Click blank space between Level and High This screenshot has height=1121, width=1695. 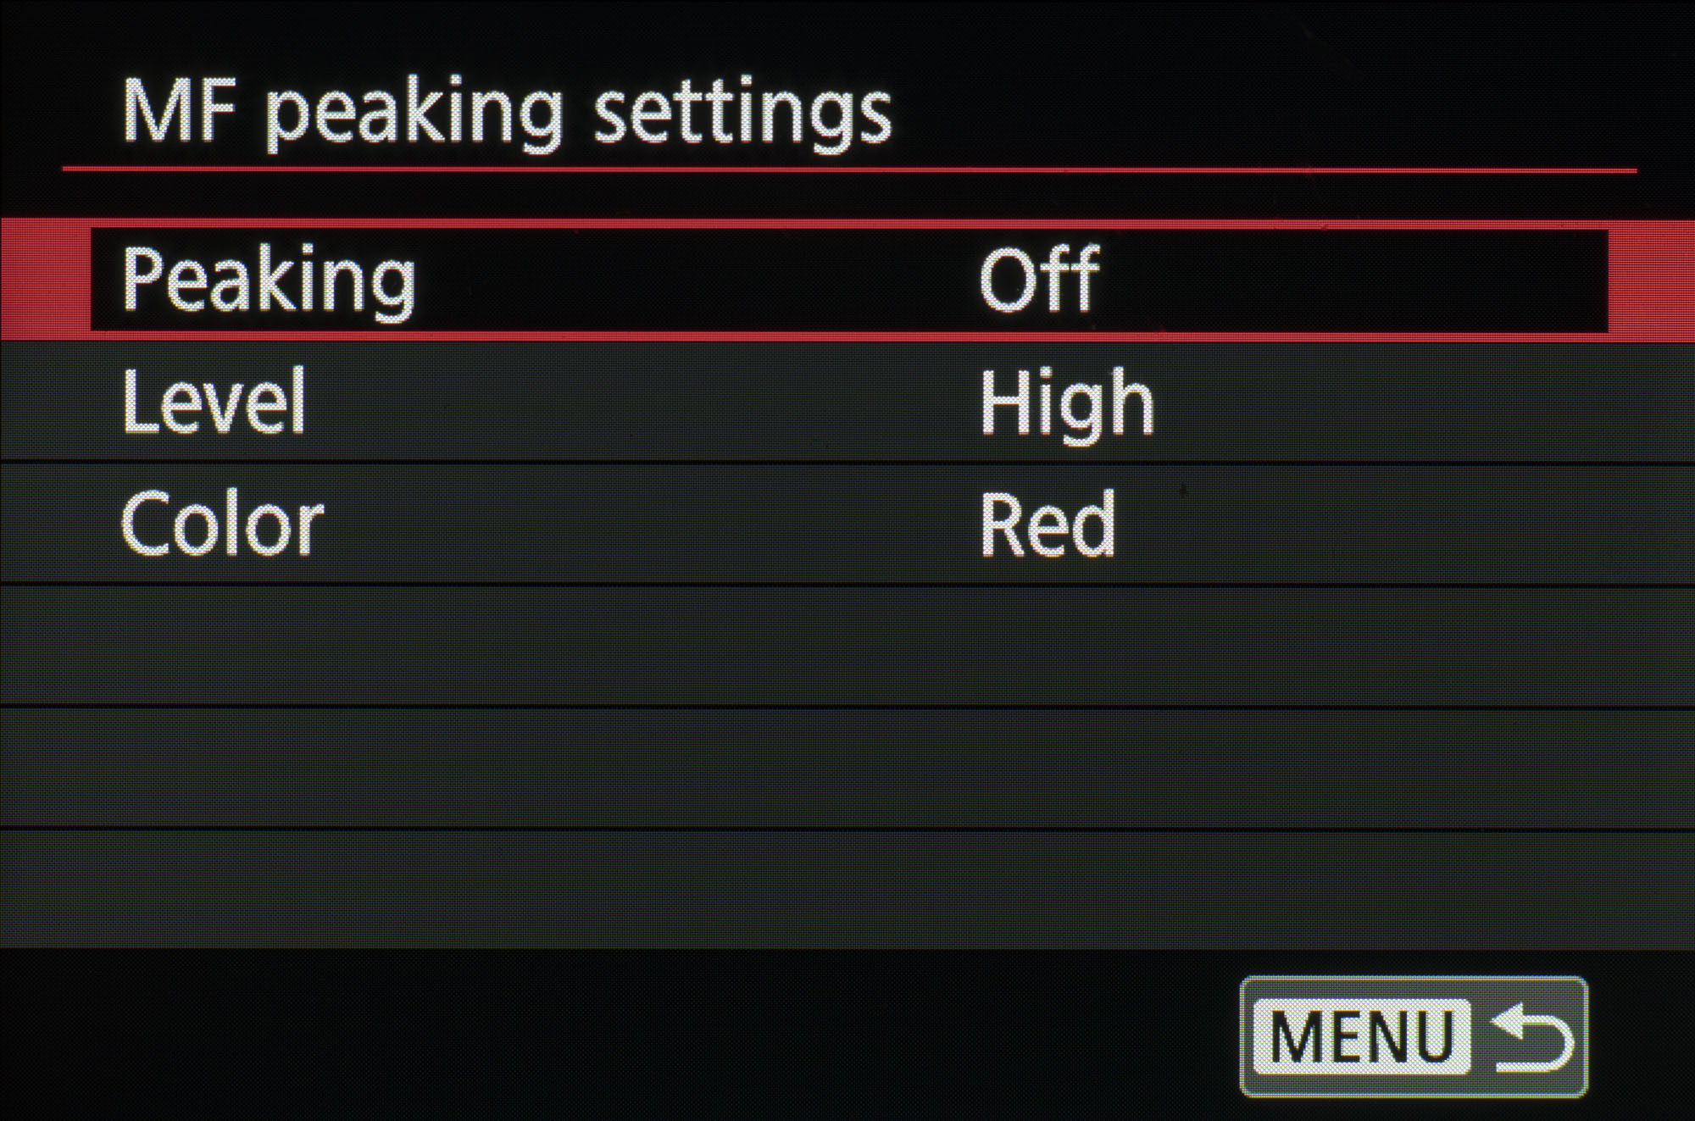point(644,403)
